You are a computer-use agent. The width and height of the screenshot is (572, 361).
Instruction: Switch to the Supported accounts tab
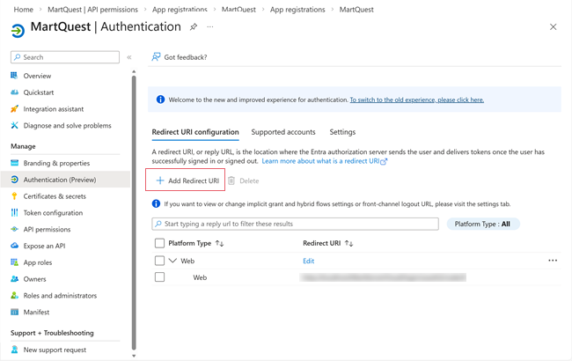pyautogui.click(x=283, y=132)
